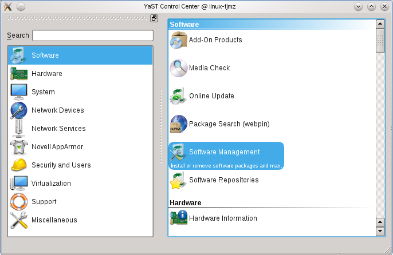Click the install or remove software description text
Image resolution: width=393 pixels, height=255 pixels.
pos(226,166)
